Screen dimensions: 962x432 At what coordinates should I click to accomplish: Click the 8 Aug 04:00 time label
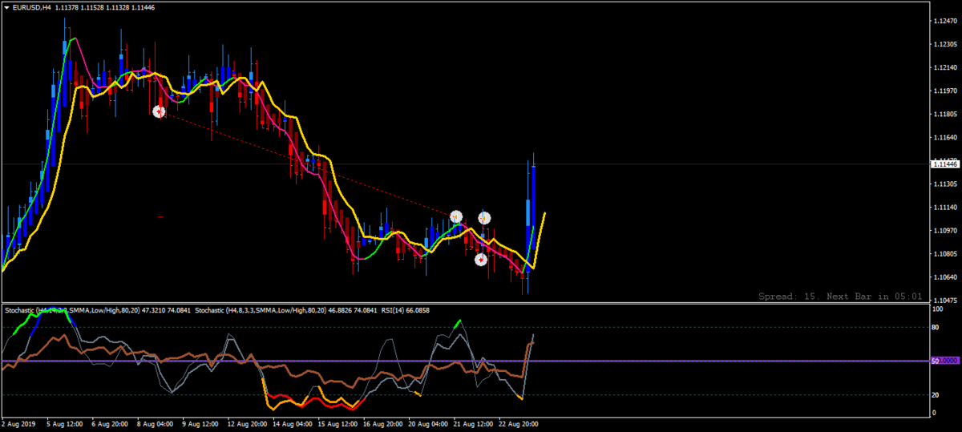coord(155,423)
